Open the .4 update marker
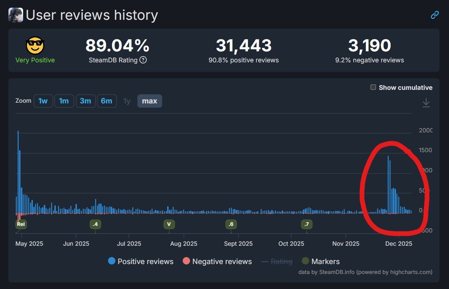The height and width of the screenshot is (289, 449). [x=95, y=224]
